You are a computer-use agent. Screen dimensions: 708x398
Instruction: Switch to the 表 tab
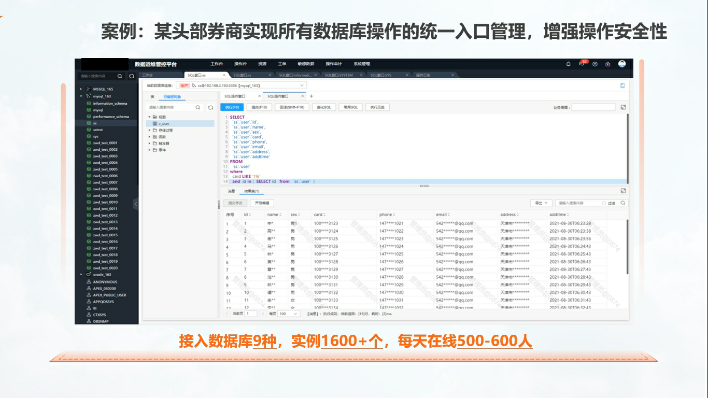pyautogui.click(x=152, y=96)
